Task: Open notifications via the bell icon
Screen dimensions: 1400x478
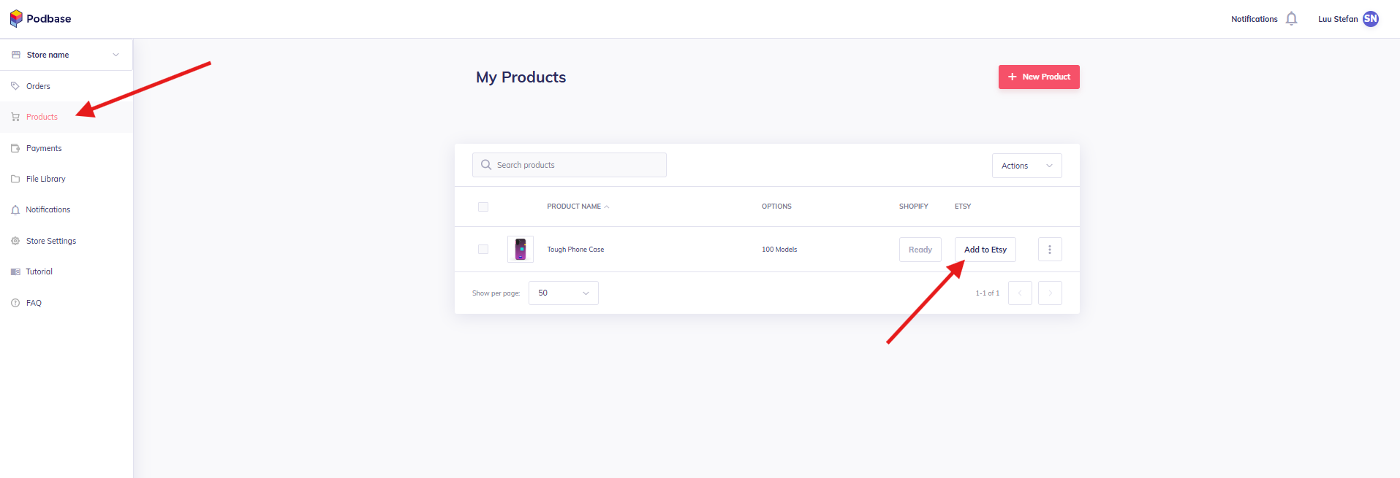Action: tap(1291, 19)
